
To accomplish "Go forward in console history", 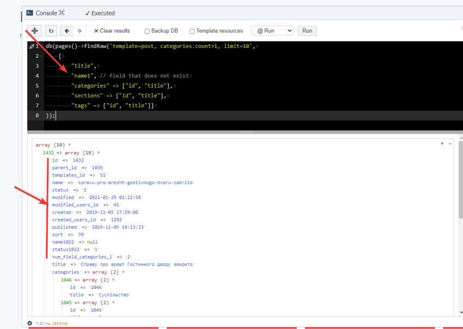I will pos(79,31).
